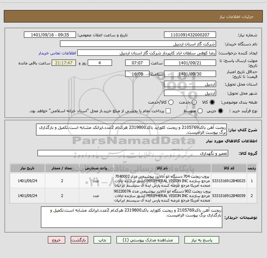Viewport: 267px width, 258px height.
Task: Click the need number field 1101091432000207
Action: [x=190, y=35]
